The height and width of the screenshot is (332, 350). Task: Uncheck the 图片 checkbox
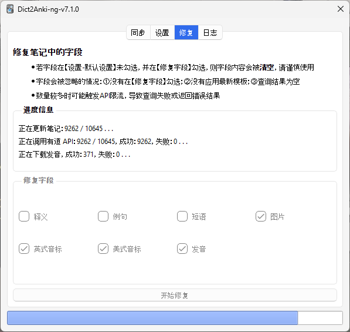tap(261, 216)
